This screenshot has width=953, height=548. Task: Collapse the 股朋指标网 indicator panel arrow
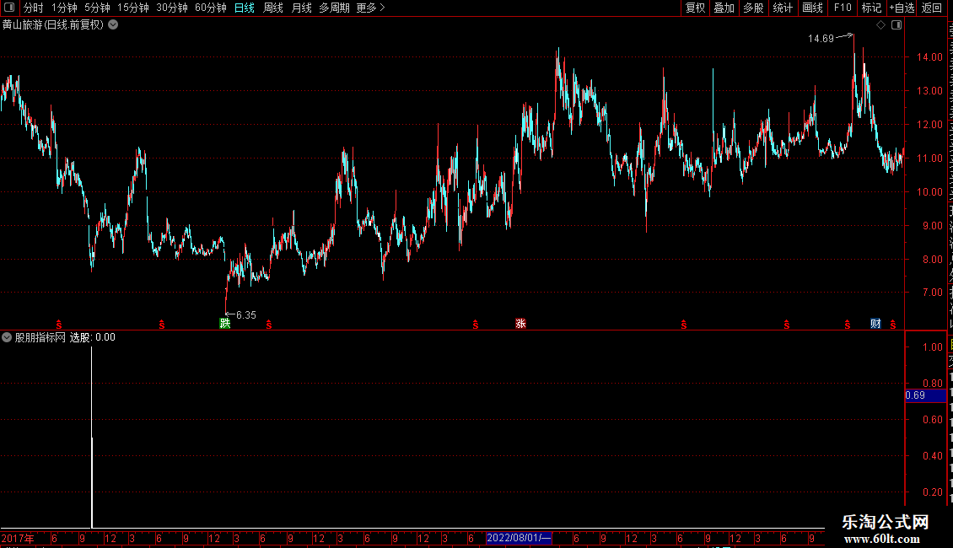pyautogui.click(x=7, y=337)
